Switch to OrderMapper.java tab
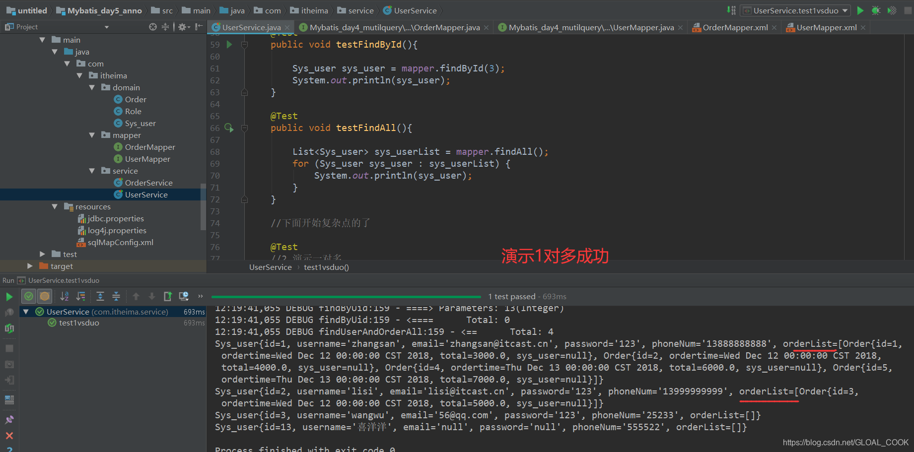This screenshot has height=452, width=914. click(x=395, y=27)
